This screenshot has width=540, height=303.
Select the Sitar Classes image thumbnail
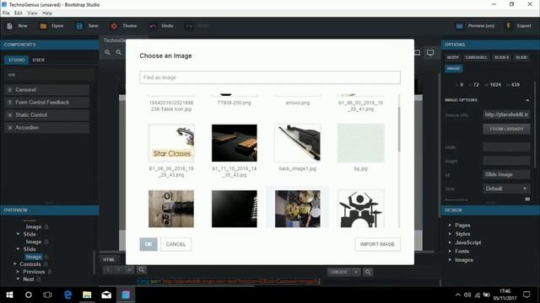coord(171,143)
